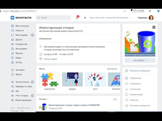This screenshot has height=121, width=162.
Task: Expand the Вы пойдёте dropdown
Action: tap(140, 60)
